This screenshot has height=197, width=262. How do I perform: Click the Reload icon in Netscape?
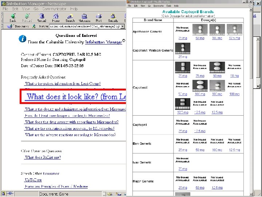41,18
